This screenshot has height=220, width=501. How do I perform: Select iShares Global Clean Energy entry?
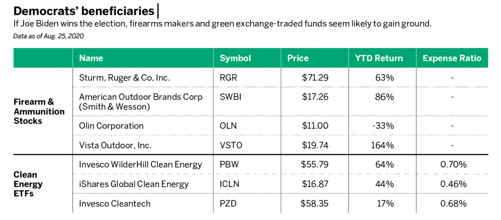(134, 184)
